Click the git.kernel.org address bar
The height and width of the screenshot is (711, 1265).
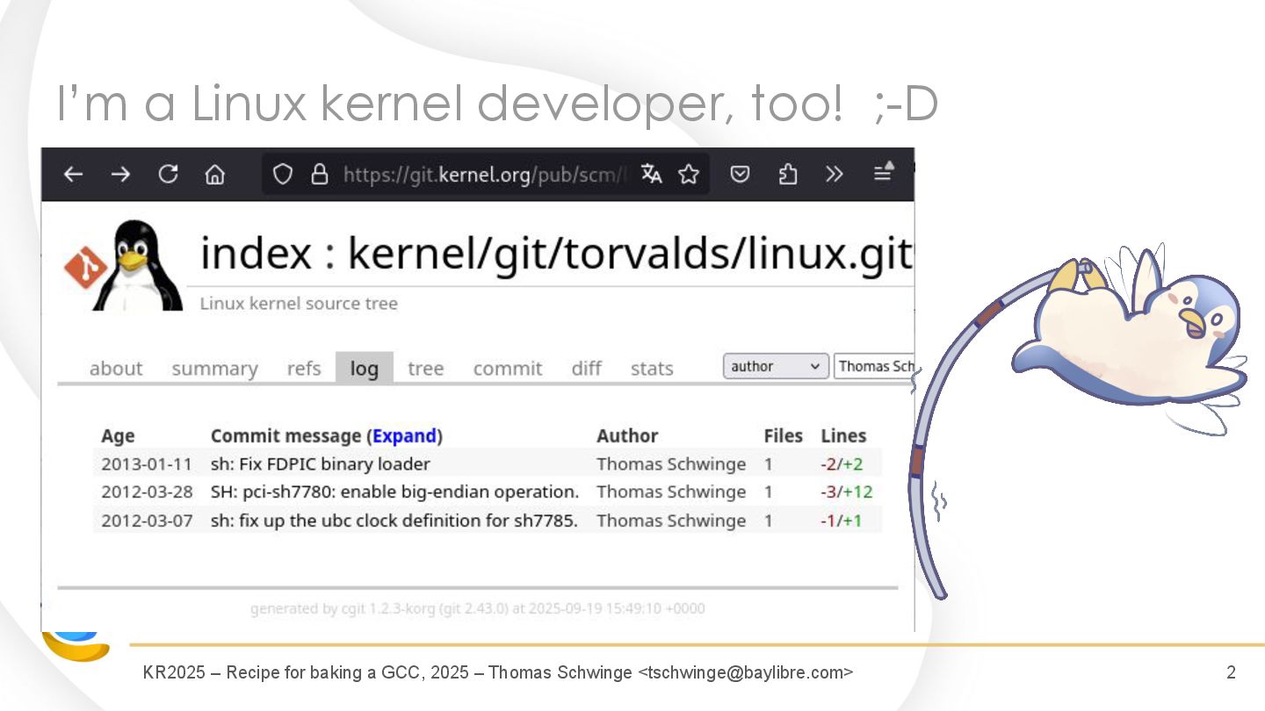point(485,175)
